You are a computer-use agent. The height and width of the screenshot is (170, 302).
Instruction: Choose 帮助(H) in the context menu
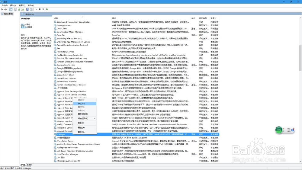(x=85, y=132)
